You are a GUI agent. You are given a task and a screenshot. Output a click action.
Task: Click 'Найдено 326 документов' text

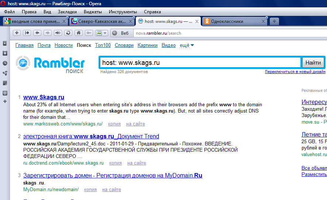tap(124, 72)
